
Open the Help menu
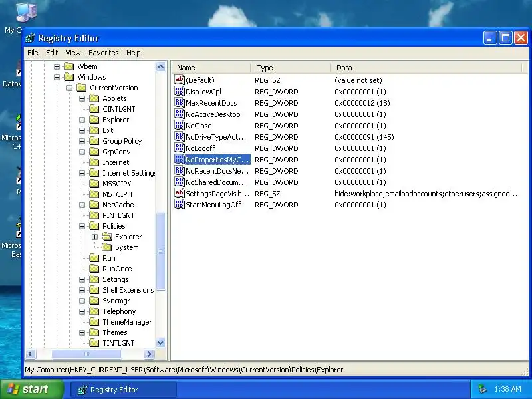pos(134,53)
